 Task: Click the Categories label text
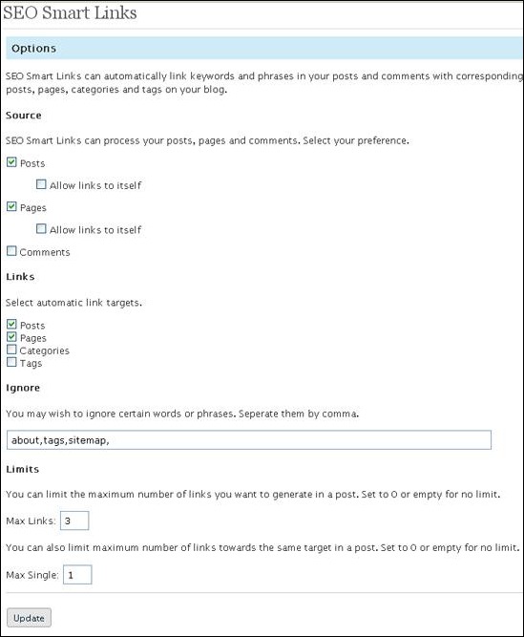coord(44,350)
